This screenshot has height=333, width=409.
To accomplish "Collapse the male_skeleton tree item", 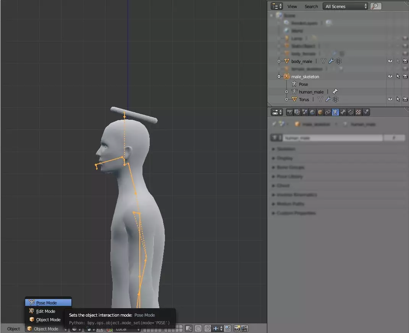I will 279,77.
